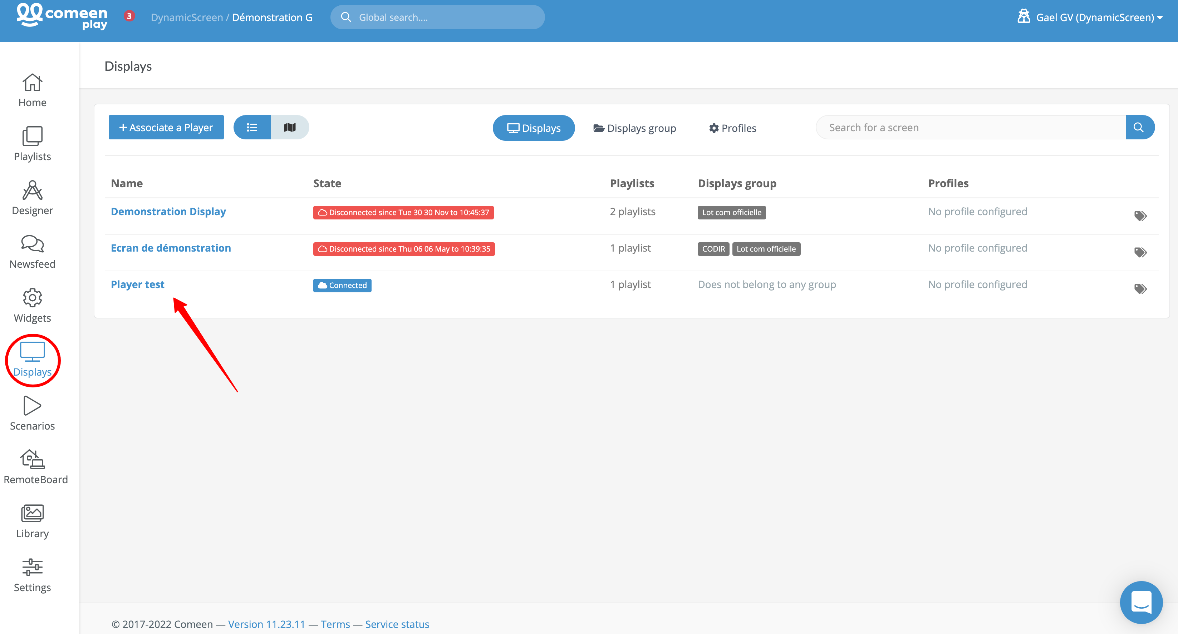Open the Settings section
Image resolution: width=1178 pixels, height=634 pixels.
click(32, 575)
